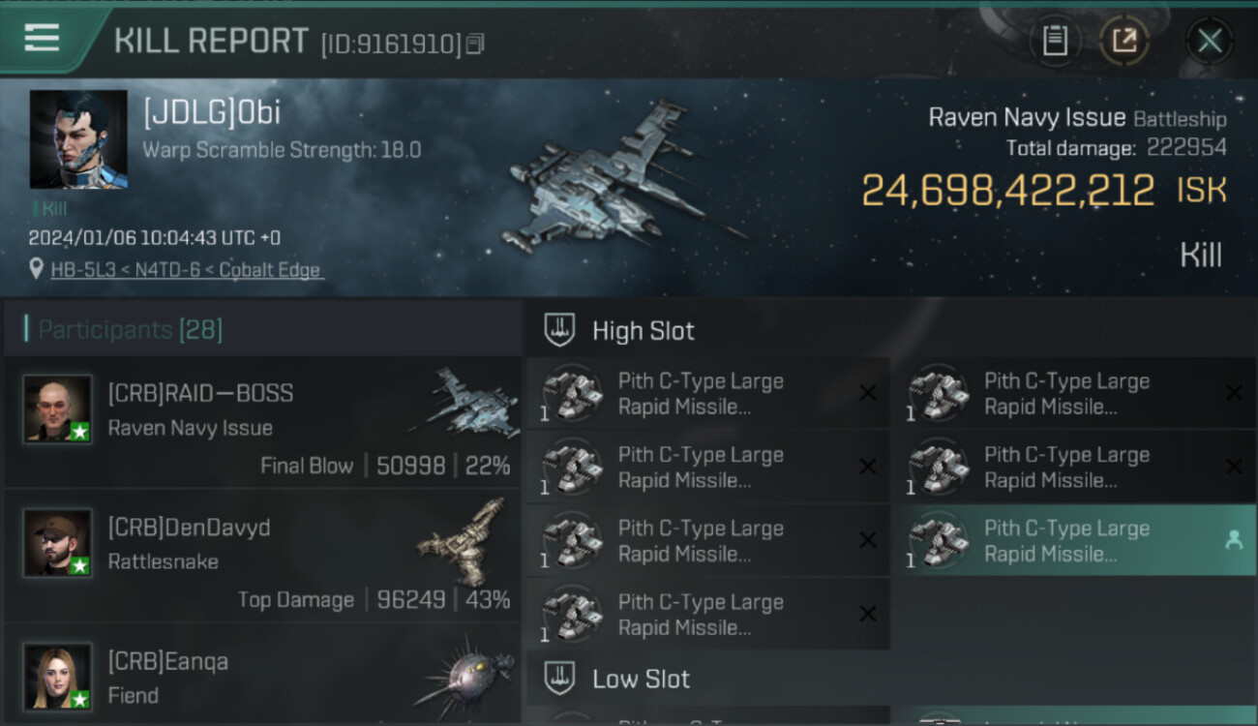Copy the kill report ID icon
The image size is (1258, 726).
[x=475, y=44]
